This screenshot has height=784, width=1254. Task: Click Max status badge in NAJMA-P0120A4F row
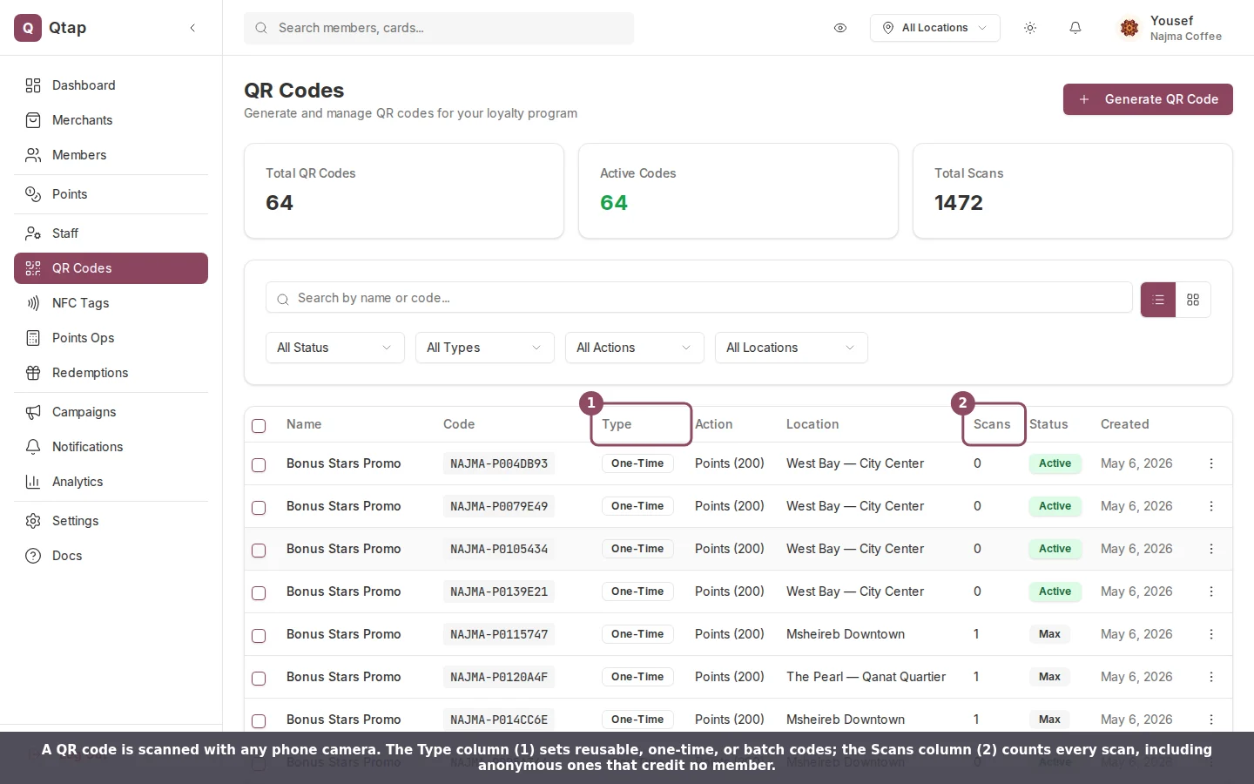pyautogui.click(x=1049, y=677)
